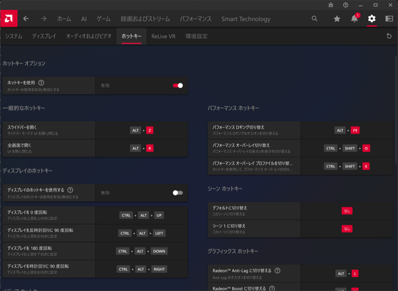Open the ホーム tab
398x291 pixels.
point(64,19)
